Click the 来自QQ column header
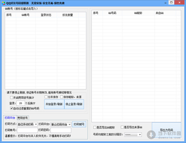 (165, 13)
